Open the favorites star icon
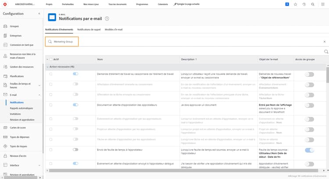The image size is (329, 179). pyautogui.click(x=295, y=4)
